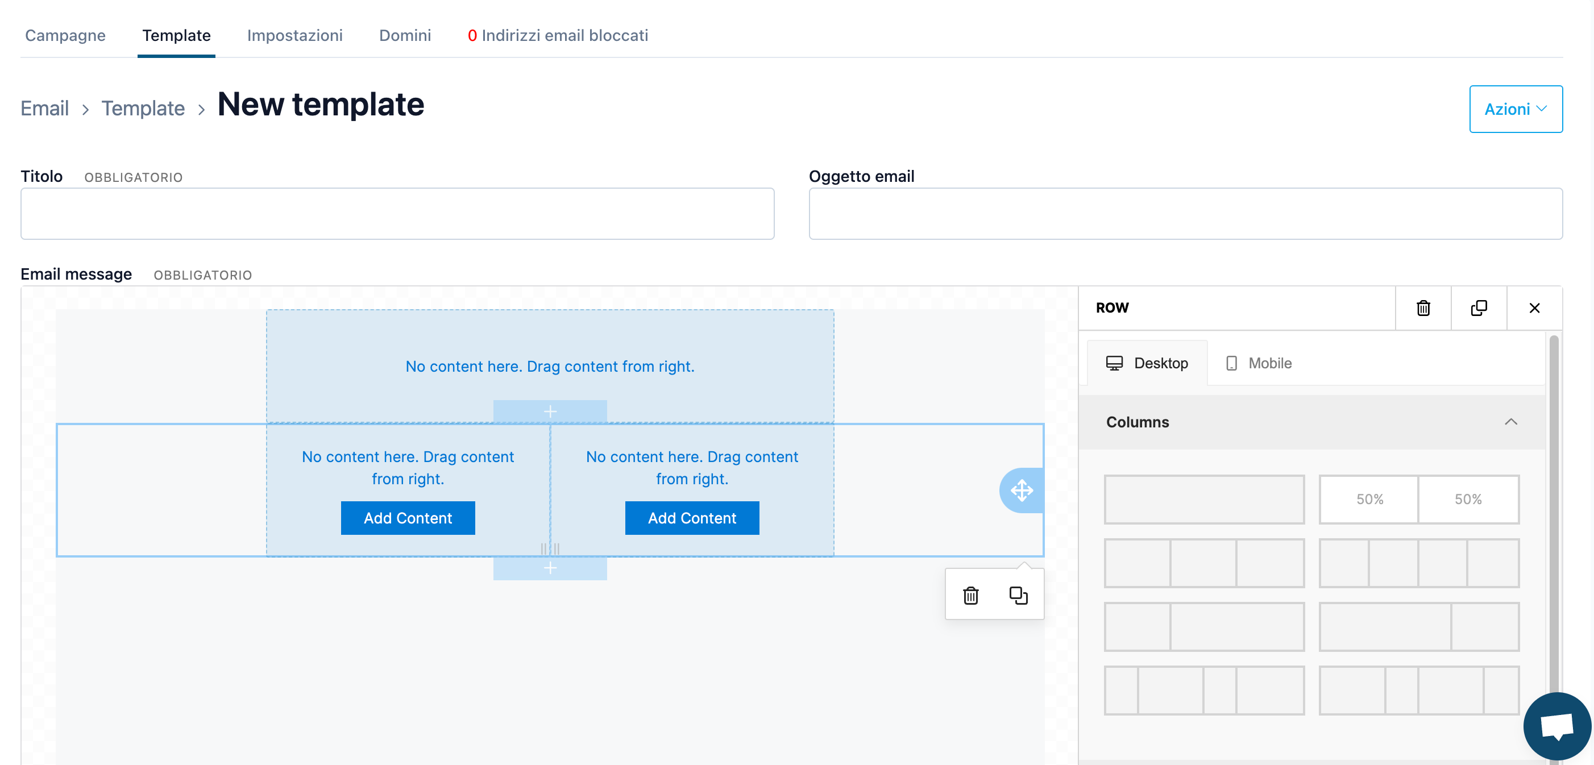Select four equal columns layout

click(x=1419, y=563)
